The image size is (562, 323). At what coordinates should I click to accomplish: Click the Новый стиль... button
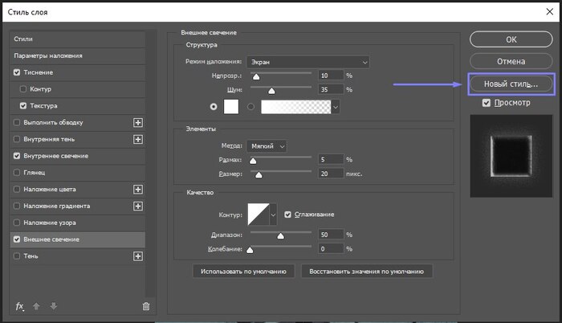(x=511, y=84)
